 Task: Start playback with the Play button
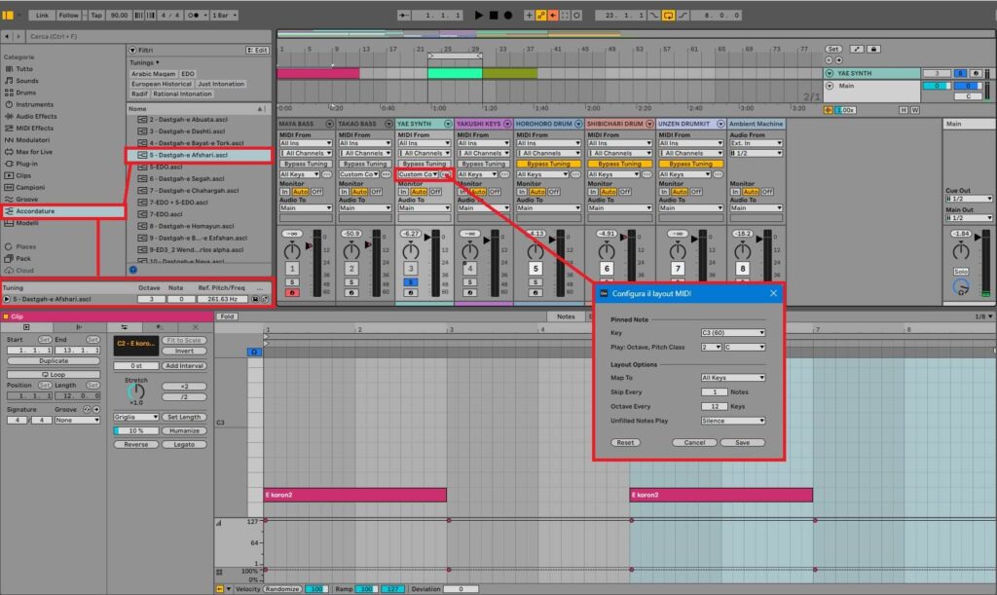tap(477, 15)
